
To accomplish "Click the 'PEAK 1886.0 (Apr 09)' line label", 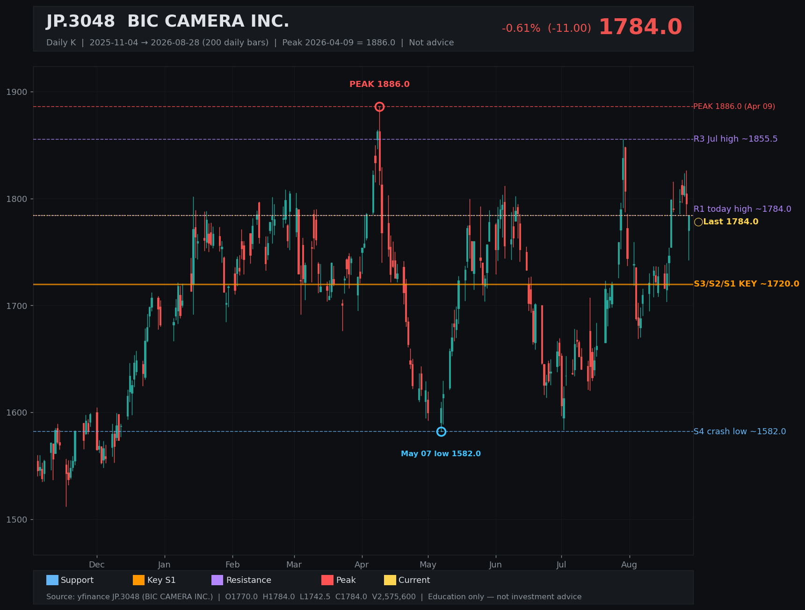I will (x=734, y=107).
